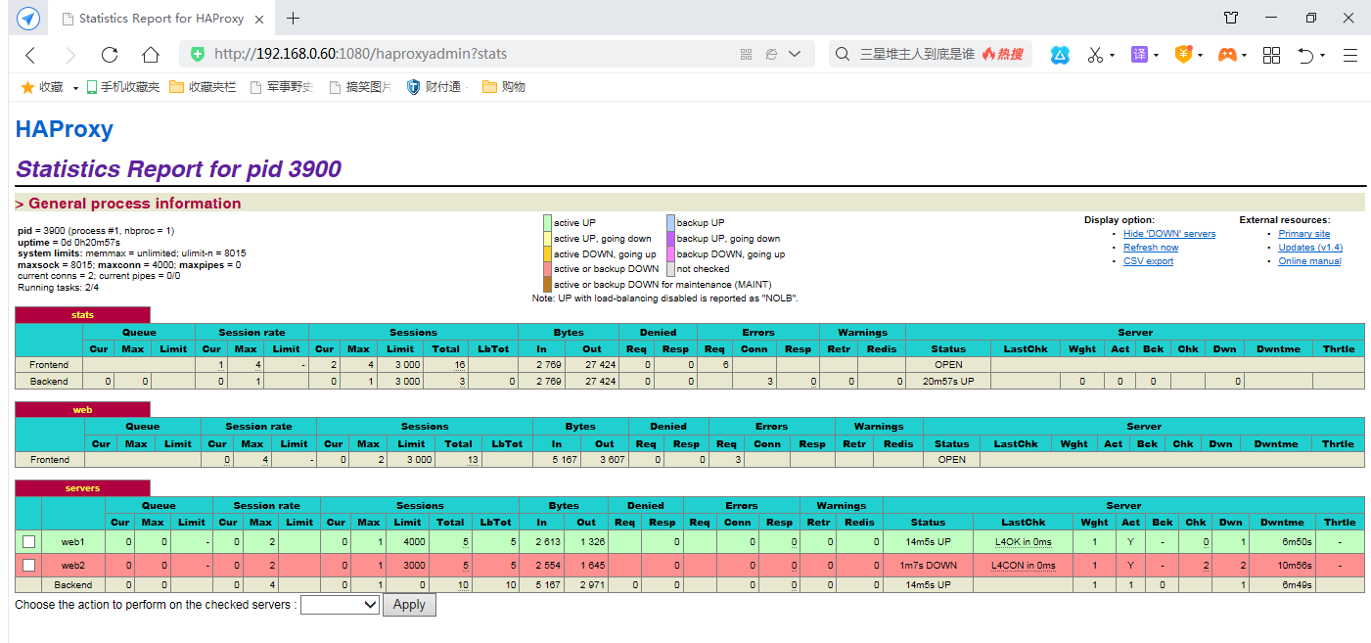Click the web1 server name cell
Screen dimensions: 1371x643
tap(73, 541)
